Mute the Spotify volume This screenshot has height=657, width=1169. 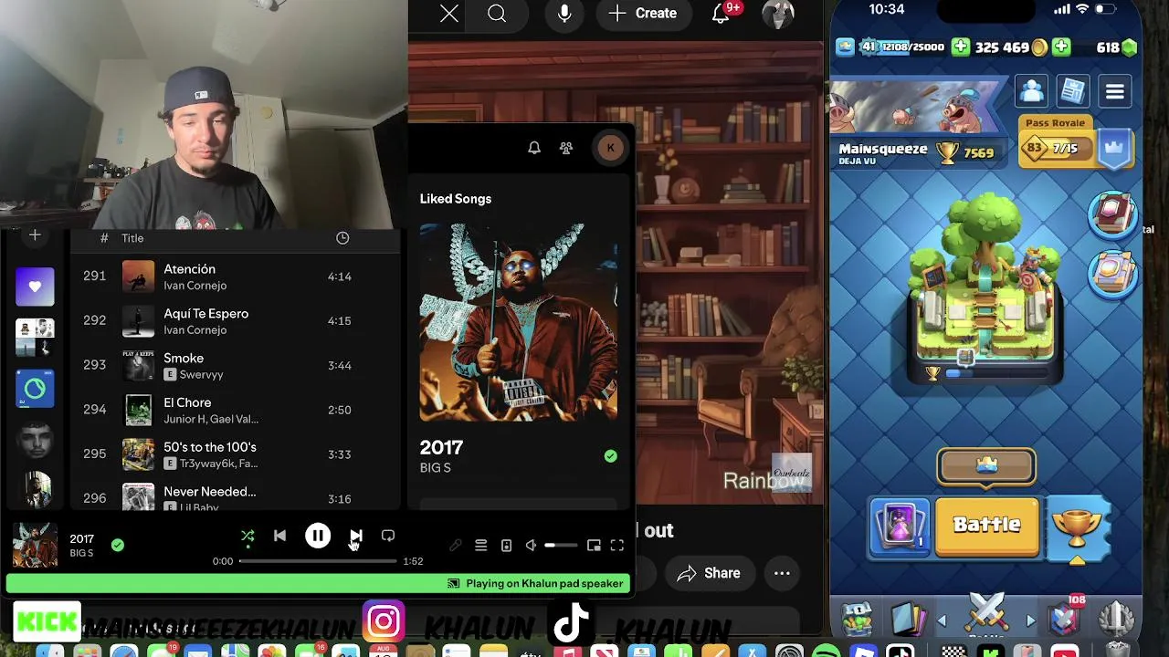531,546
